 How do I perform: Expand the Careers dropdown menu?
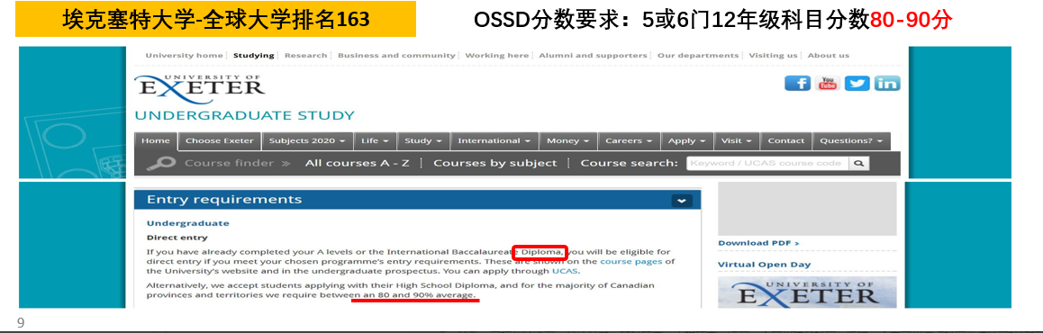tap(630, 141)
